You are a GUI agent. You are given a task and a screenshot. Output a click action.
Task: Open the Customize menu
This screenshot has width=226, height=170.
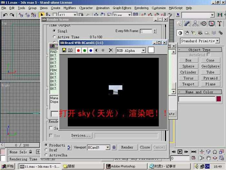tap(159, 8)
